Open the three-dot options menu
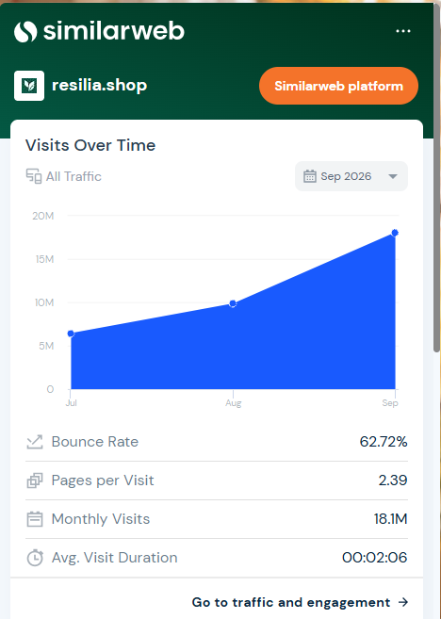Image resolution: width=441 pixels, height=619 pixels. click(403, 31)
